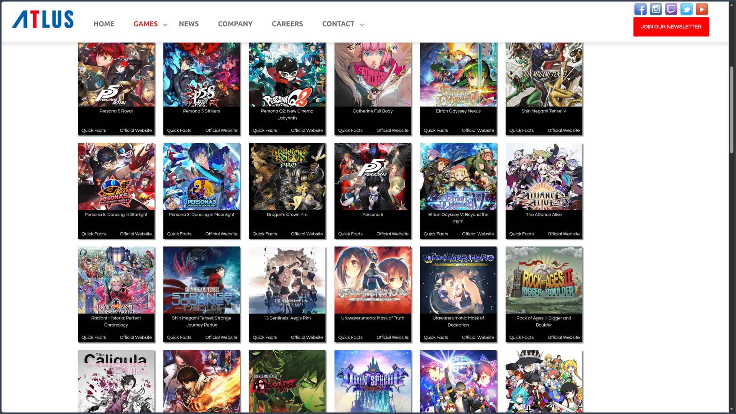Open the Careers page
The height and width of the screenshot is (414, 736).
point(287,24)
